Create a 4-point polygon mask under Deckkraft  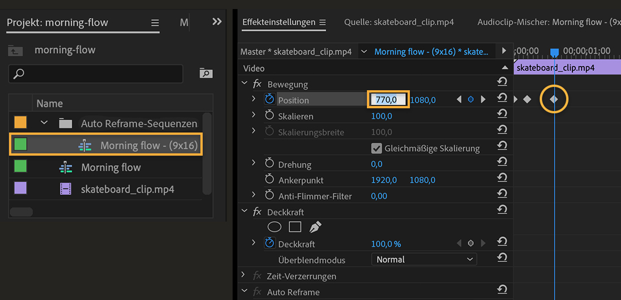(295, 227)
